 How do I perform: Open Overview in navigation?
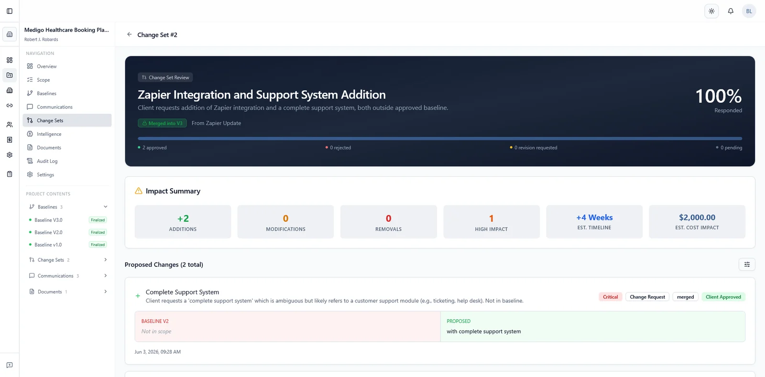click(67, 66)
